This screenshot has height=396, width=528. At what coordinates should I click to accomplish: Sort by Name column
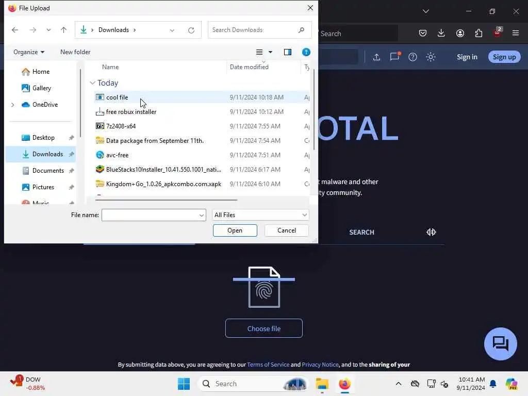pyautogui.click(x=110, y=67)
